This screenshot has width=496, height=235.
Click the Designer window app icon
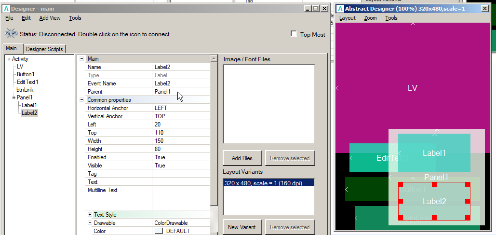[6, 9]
